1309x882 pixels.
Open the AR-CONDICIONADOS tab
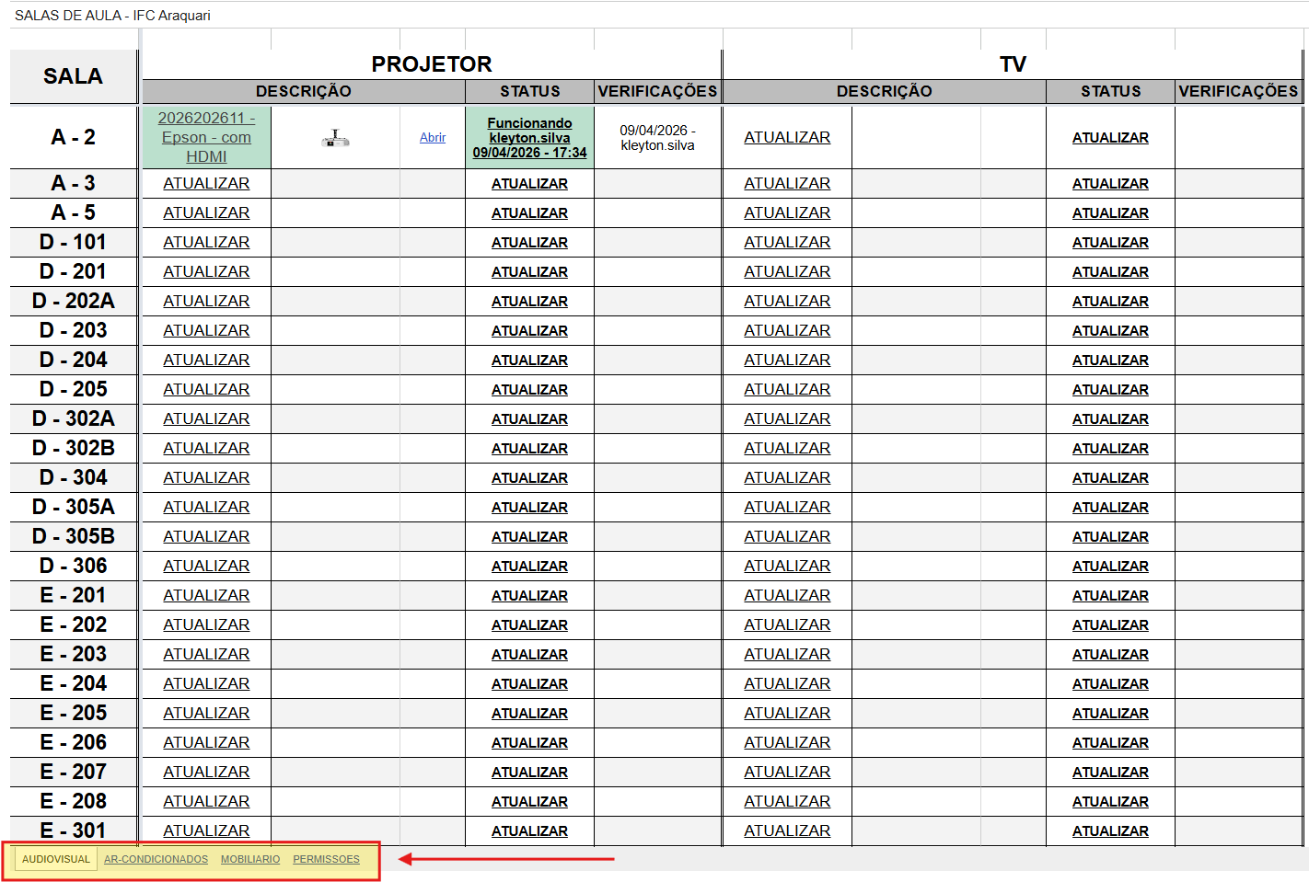coord(156,859)
